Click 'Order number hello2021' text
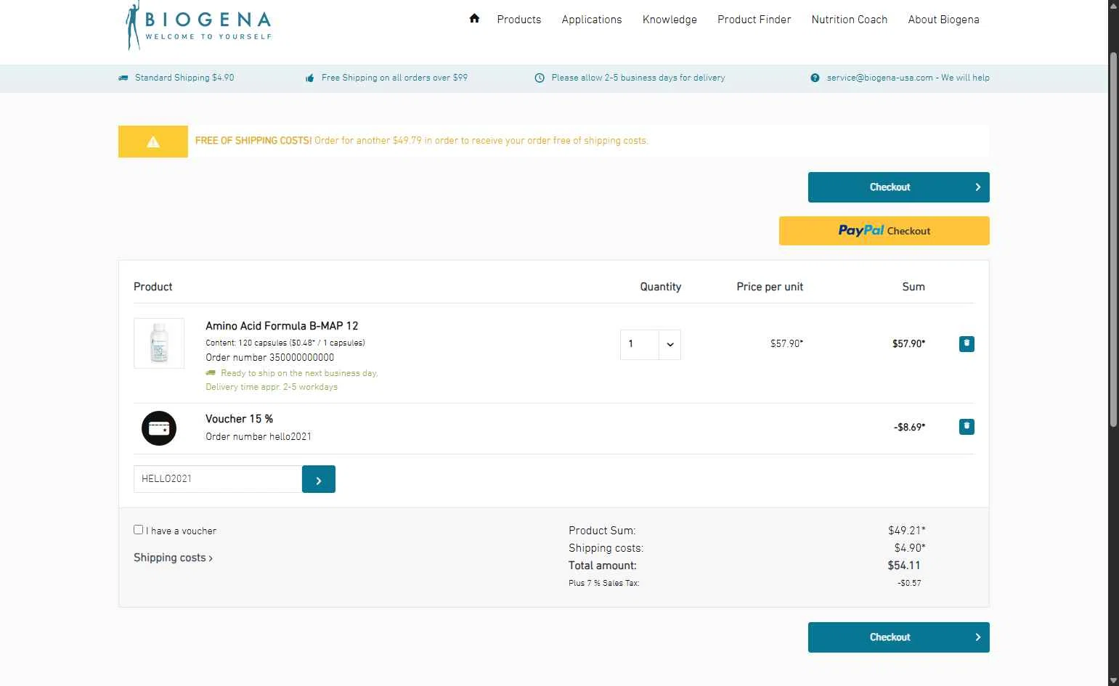This screenshot has height=686, width=1119. pyautogui.click(x=259, y=436)
